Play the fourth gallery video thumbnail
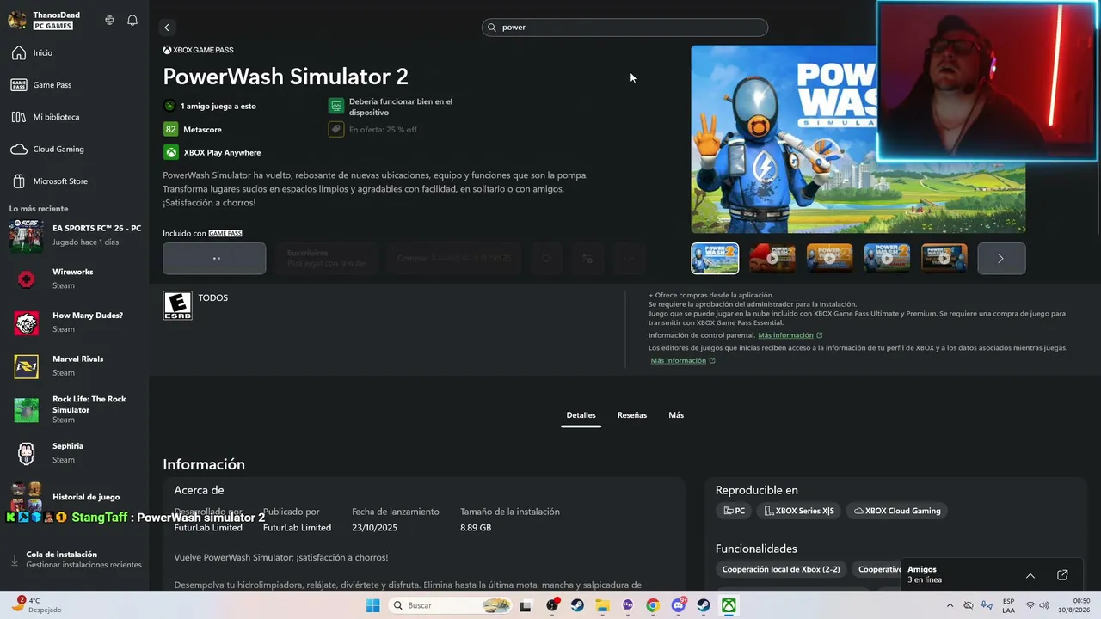 (887, 258)
